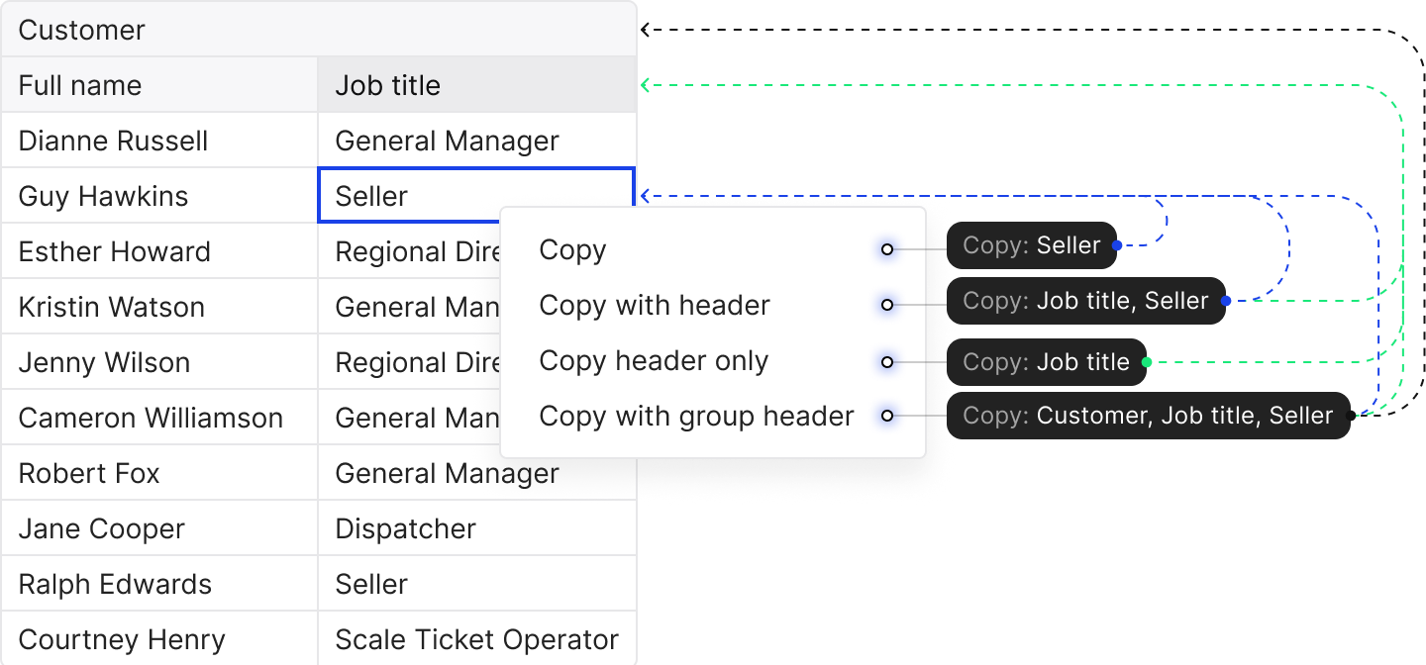Click the circle marker beside "Copy with group header"
Screen dimensions: 1426x665
tap(886, 416)
